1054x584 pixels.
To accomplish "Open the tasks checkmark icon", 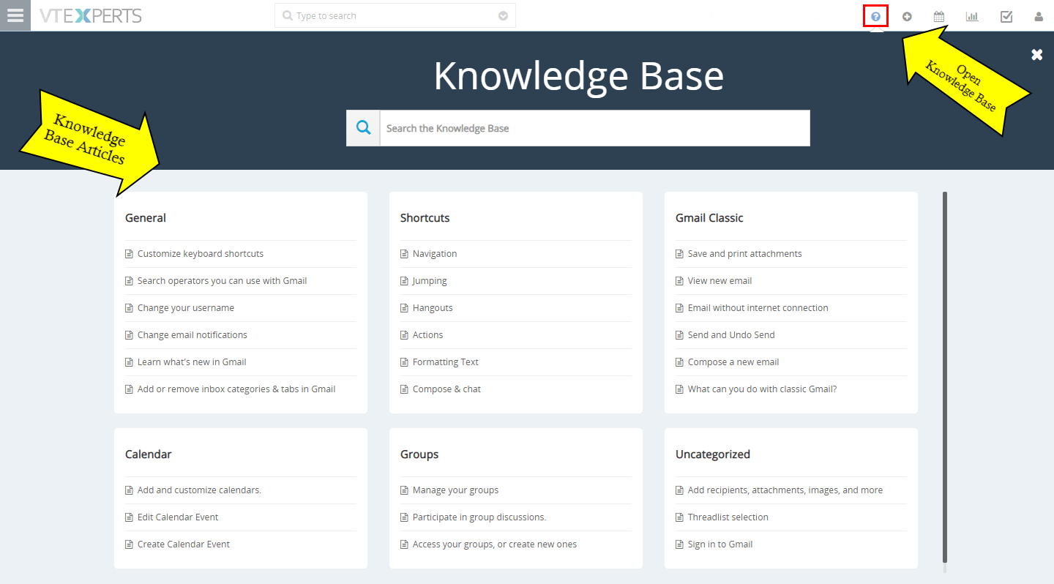I will 1006,15.
